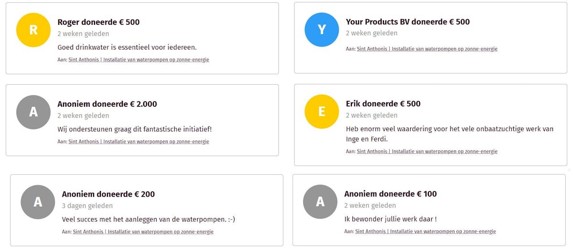Click the grey A avatar beside the € 2.000 donation
The height and width of the screenshot is (250, 573).
pyautogui.click(x=33, y=112)
